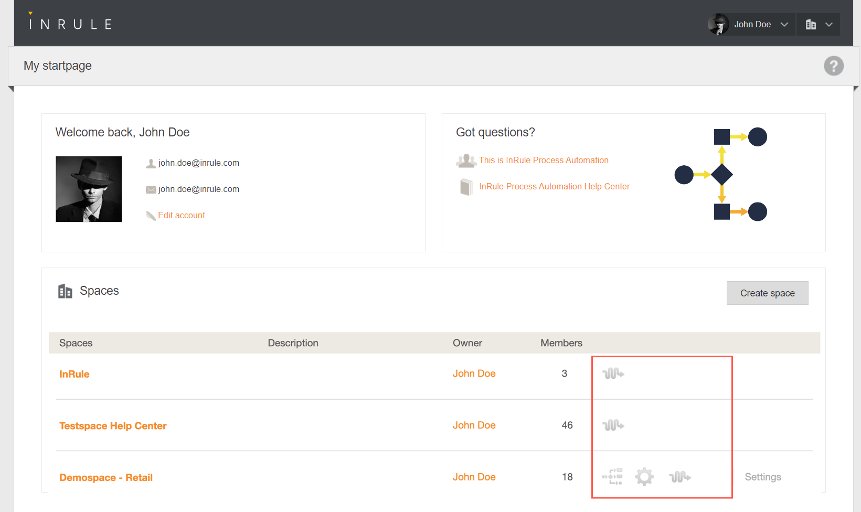Viewport: 861px width, 512px height.
Task: Open the Demospace - Retail space
Action: tap(106, 477)
